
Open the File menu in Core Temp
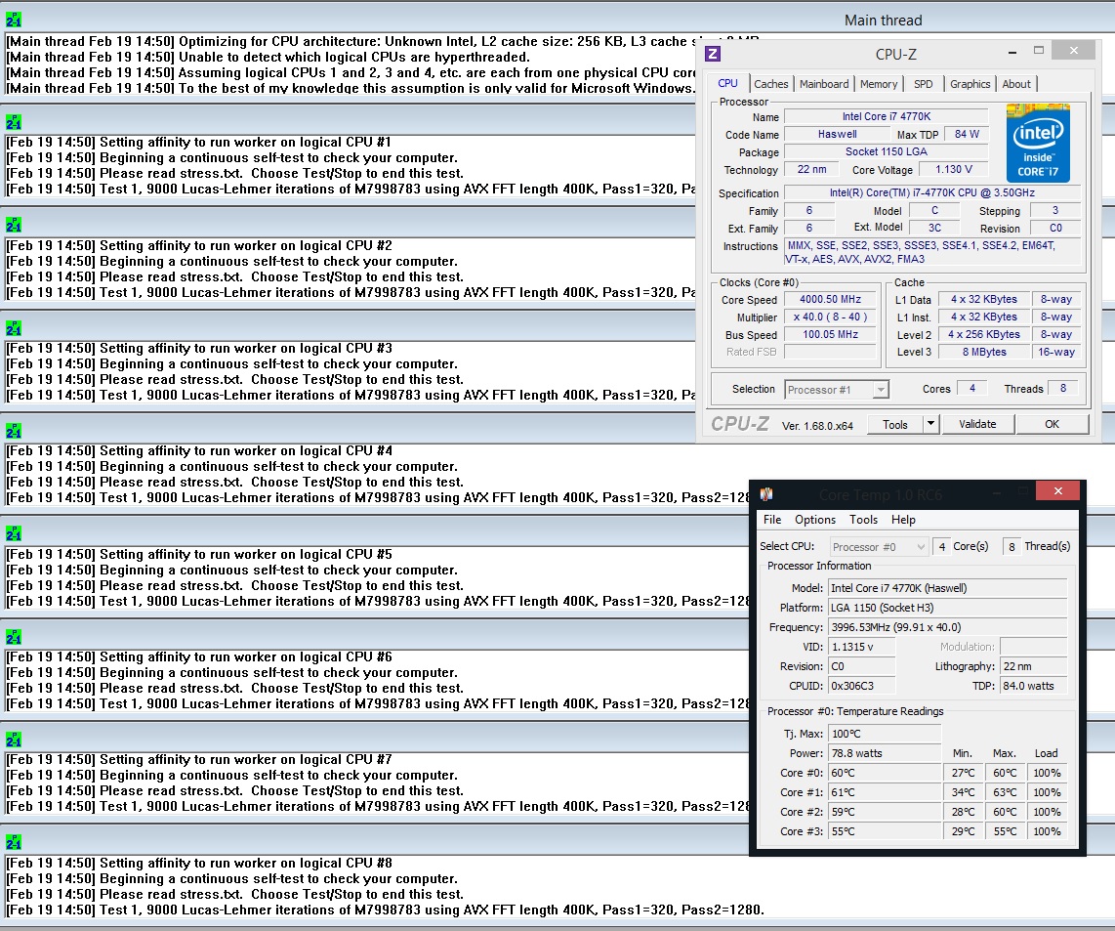tap(772, 520)
